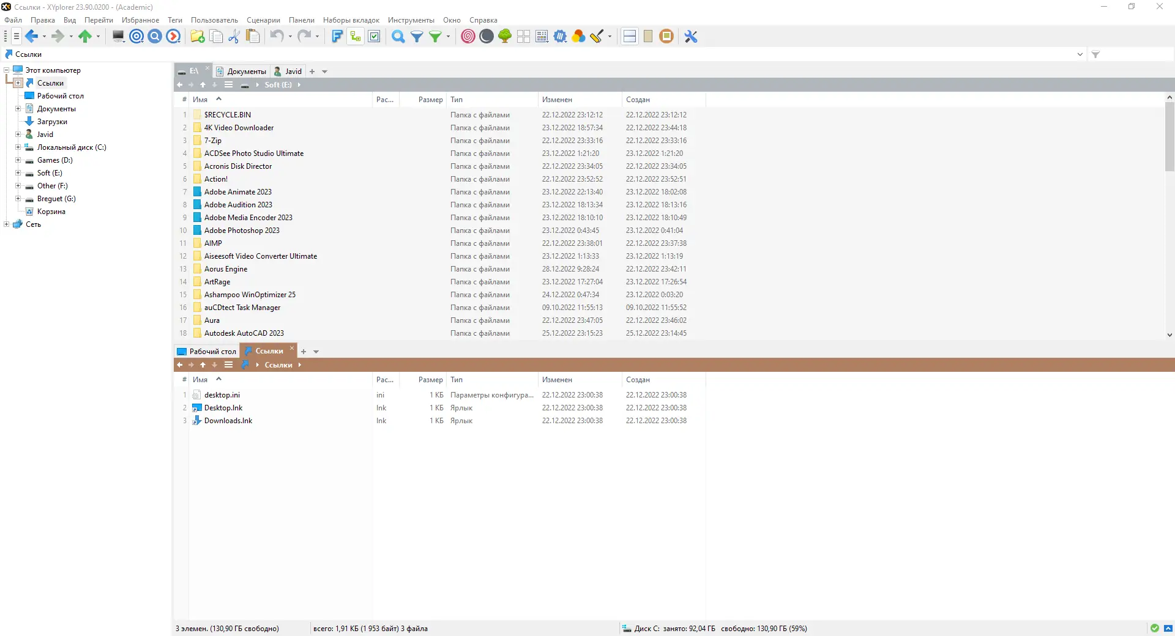Screen dimensions: 1175x636
Task: Open the Инструменты menu
Action: click(x=410, y=20)
